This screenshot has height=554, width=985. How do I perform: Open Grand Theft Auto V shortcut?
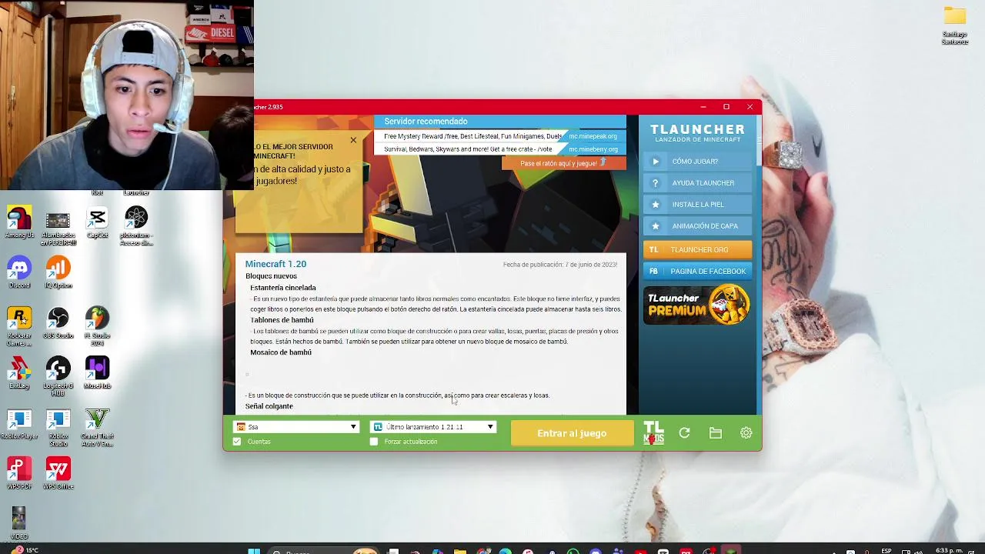(97, 428)
